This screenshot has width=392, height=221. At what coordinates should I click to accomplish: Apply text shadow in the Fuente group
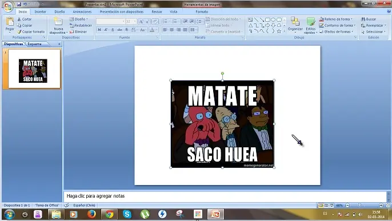coord(127,30)
